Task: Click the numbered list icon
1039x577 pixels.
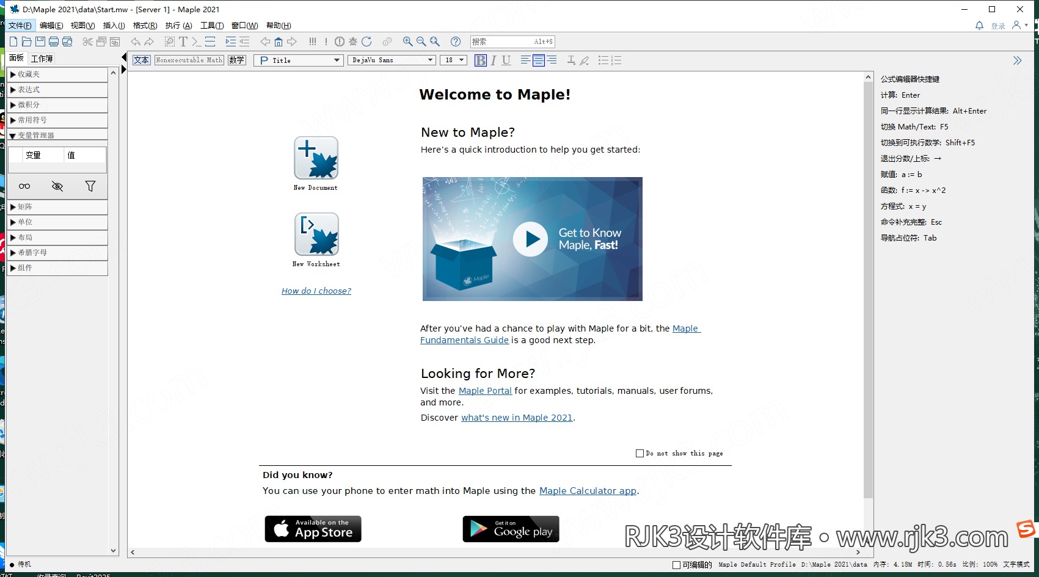Action: click(617, 60)
